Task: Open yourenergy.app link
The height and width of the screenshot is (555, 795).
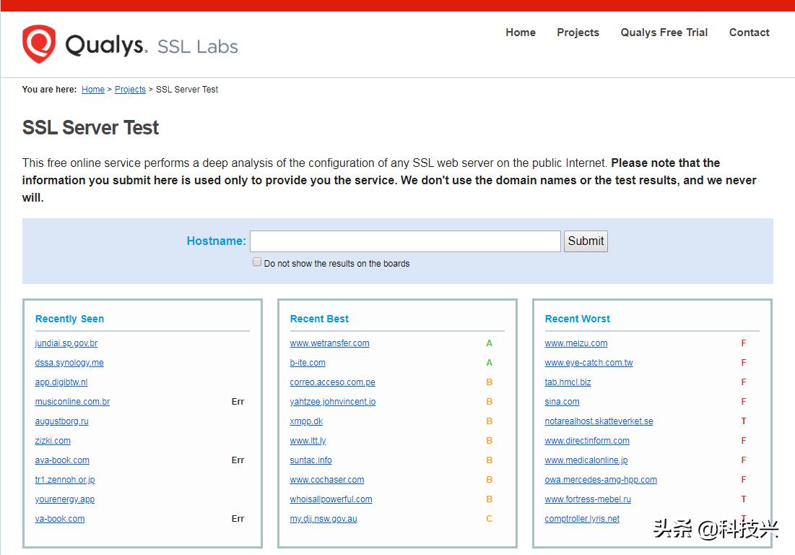Action: [64, 499]
